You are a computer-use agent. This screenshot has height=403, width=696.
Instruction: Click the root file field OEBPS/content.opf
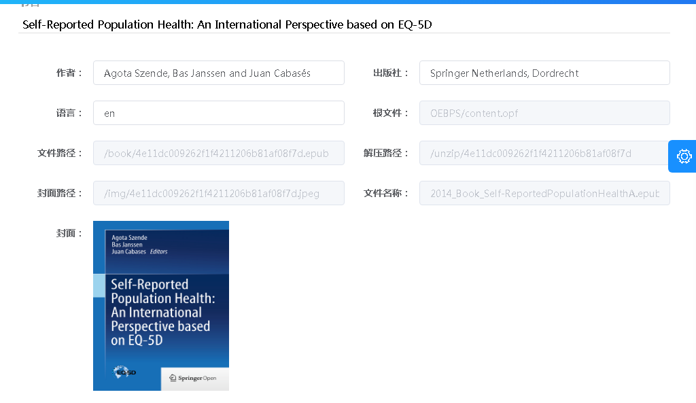pos(544,113)
